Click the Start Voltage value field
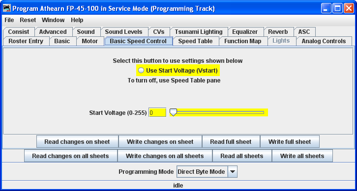Image resolution: width=357 pixels, height=191 pixels. click(157, 112)
